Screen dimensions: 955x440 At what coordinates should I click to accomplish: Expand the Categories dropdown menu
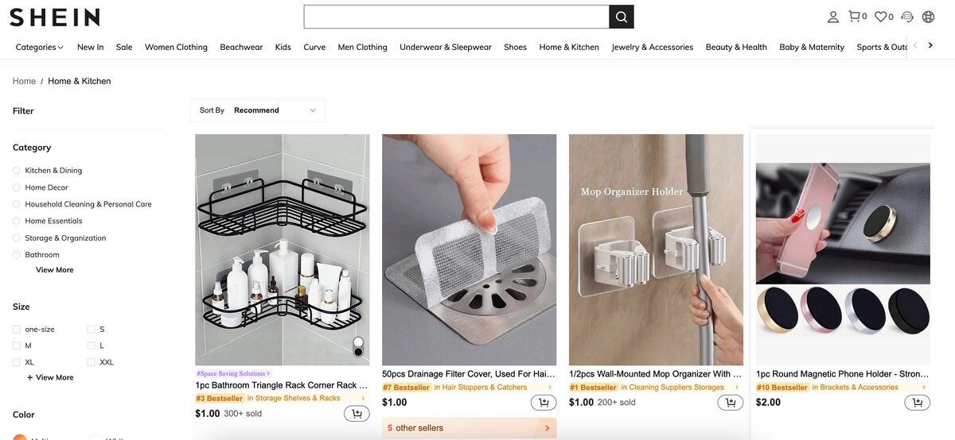click(x=39, y=47)
